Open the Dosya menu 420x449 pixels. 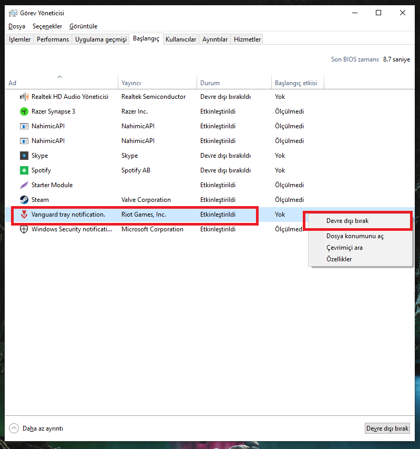pyautogui.click(x=17, y=26)
